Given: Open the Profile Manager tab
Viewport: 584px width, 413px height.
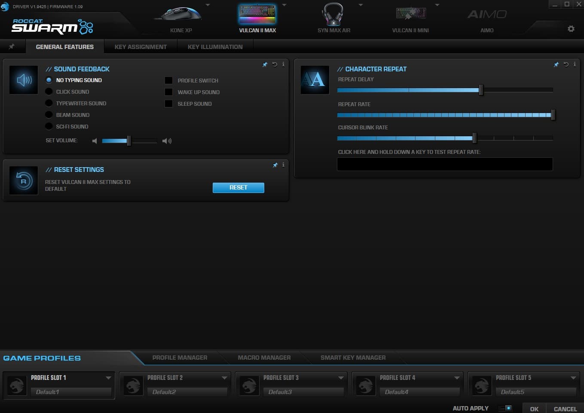Looking at the screenshot, I should (180, 358).
